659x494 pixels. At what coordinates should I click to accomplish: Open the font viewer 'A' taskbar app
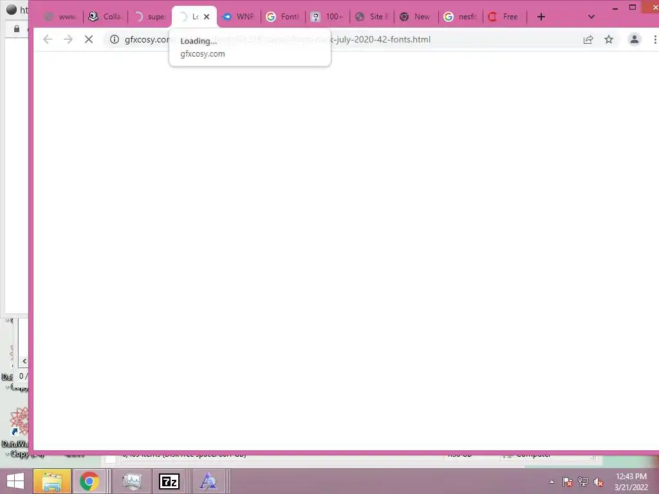[x=208, y=481]
